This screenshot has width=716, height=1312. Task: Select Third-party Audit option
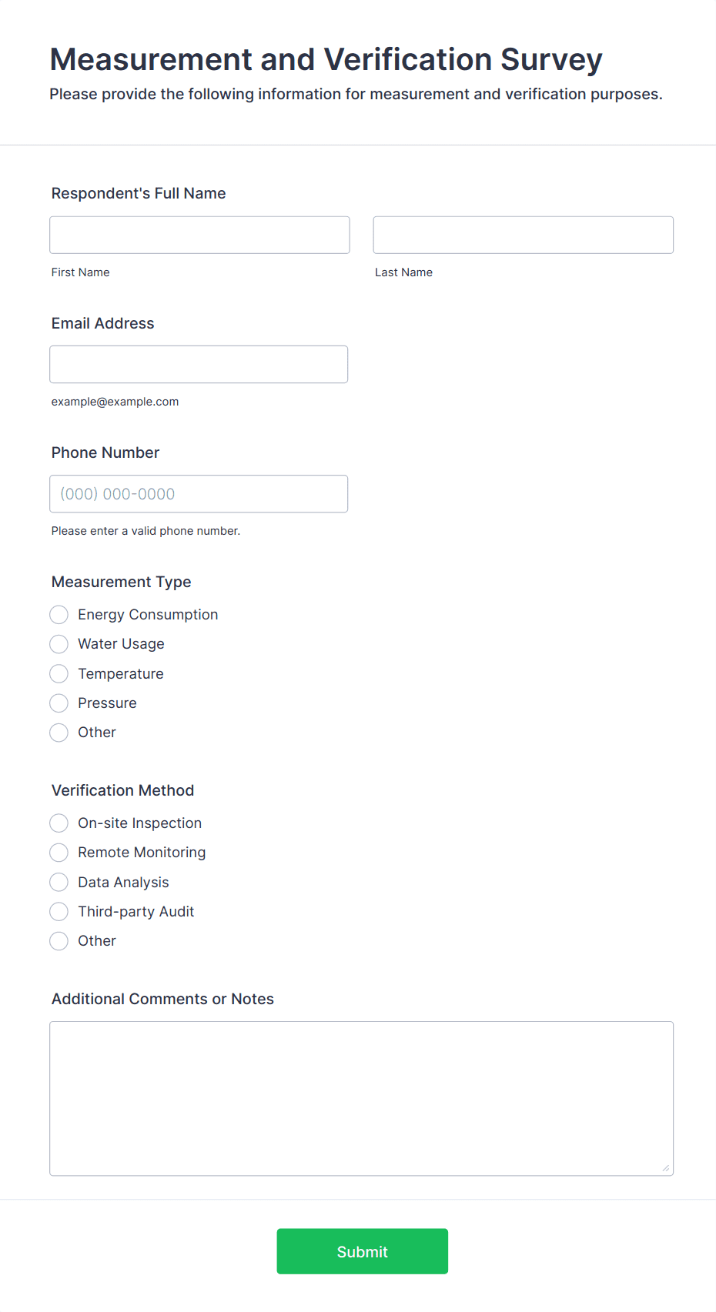pyautogui.click(x=59, y=912)
